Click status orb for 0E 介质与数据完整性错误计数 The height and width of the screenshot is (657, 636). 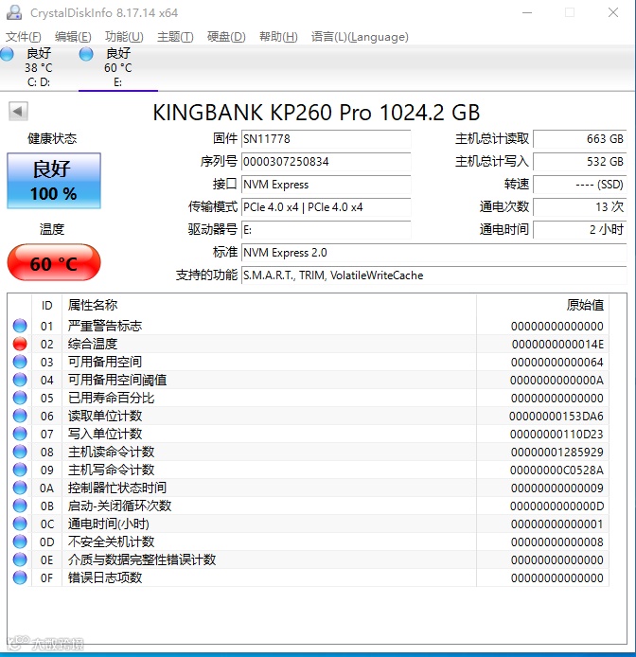[20, 559]
